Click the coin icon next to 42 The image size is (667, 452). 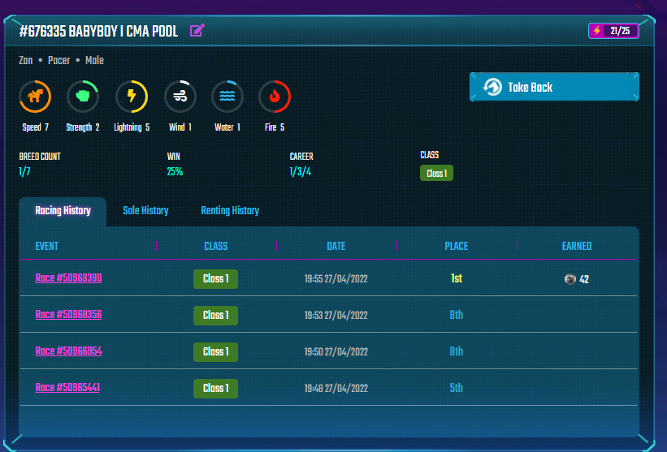(570, 279)
